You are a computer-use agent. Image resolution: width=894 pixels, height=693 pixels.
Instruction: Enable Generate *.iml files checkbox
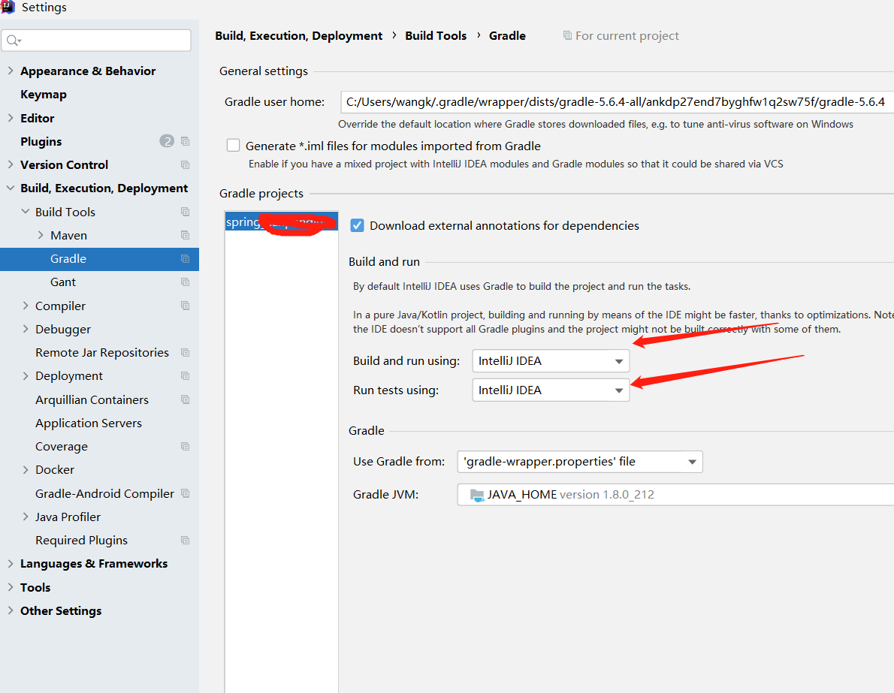[x=233, y=146]
